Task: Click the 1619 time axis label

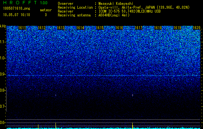Action: 177,28
